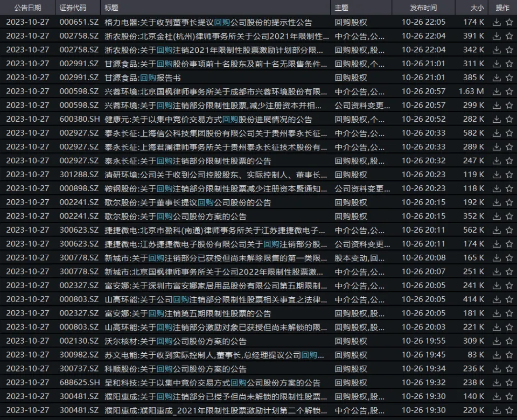Click the 证券代码 column header
Viewport: 517px width, 420px height.
(73, 8)
